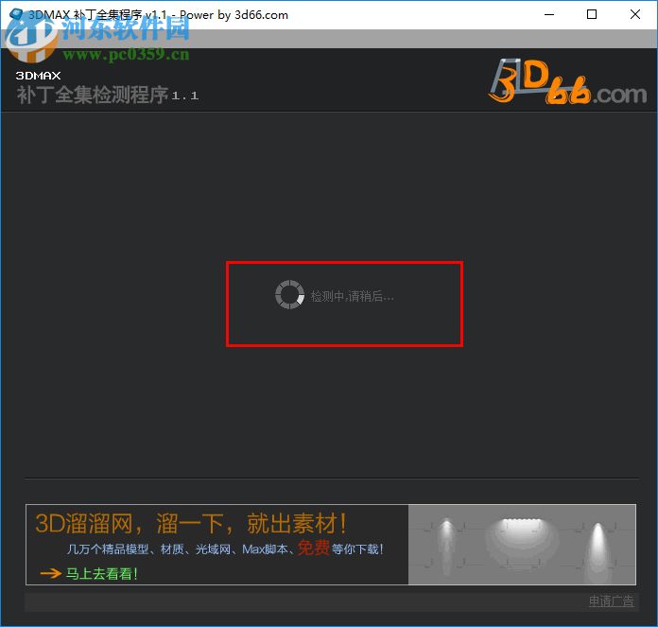Click the 补丁全集检测程序 1.1 heading
This screenshot has width=658, height=627.
click(x=108, y=95)
